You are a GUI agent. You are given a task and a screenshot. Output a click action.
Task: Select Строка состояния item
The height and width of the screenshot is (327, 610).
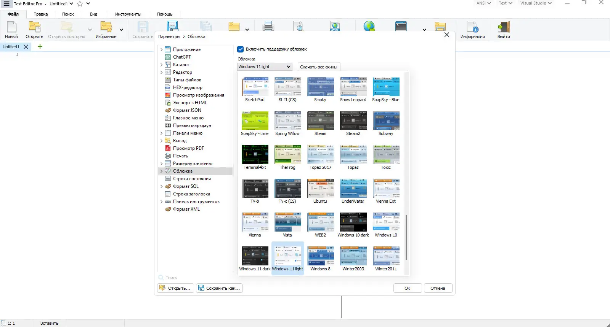[x=192, y=179]
